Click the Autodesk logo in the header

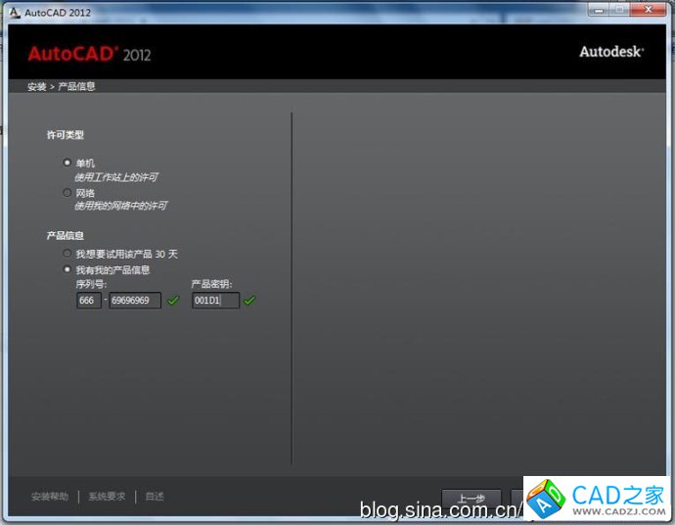(x=611, y=52)
